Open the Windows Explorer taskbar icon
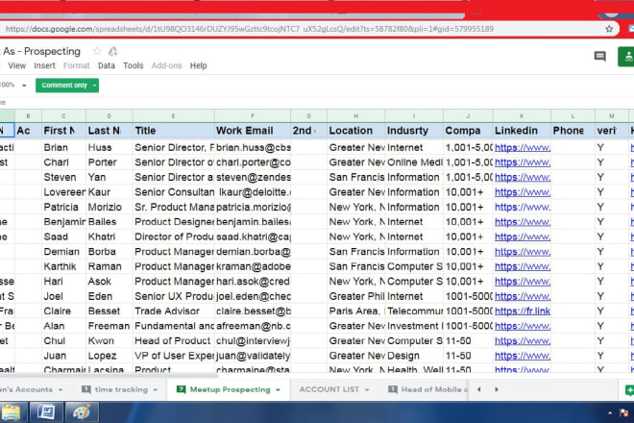634x423 pixels. pos(12,412)
